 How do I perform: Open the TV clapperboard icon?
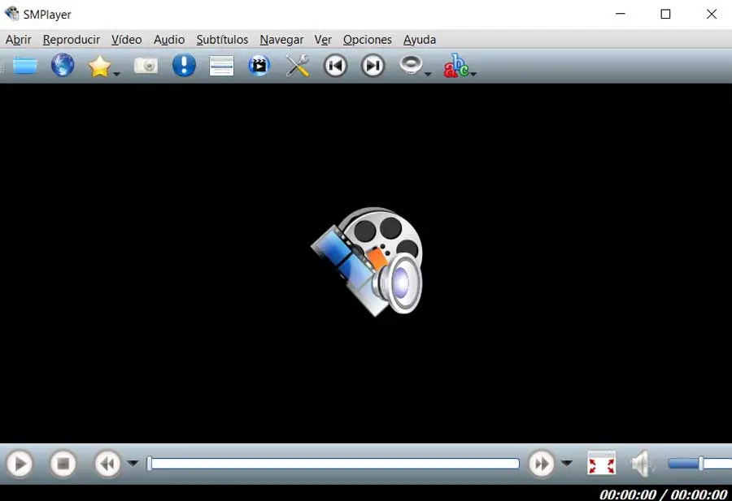[259, 66]
